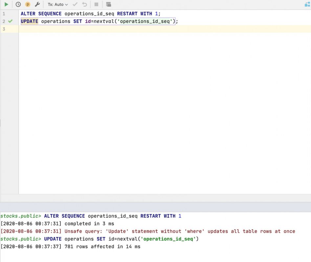The height and width of the screenshot is (262, 311).
Task: Expand the Tx: Auto transaction dropdown
Action: tap(58, 4)
